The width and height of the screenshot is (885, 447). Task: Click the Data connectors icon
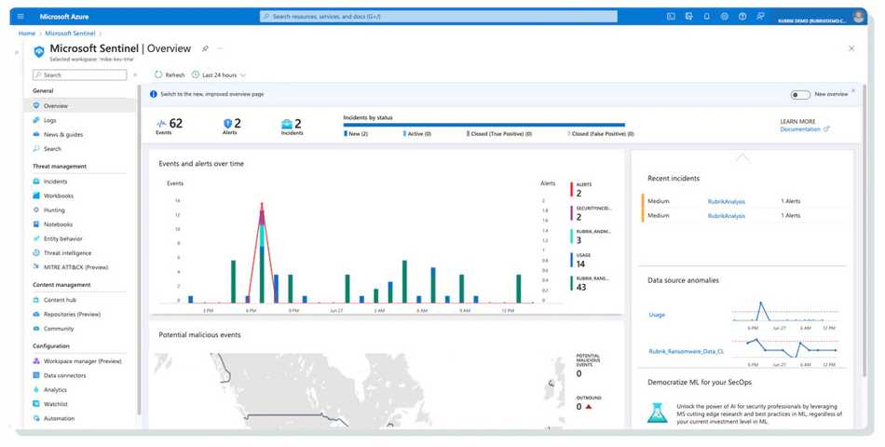tap(36, 375)
